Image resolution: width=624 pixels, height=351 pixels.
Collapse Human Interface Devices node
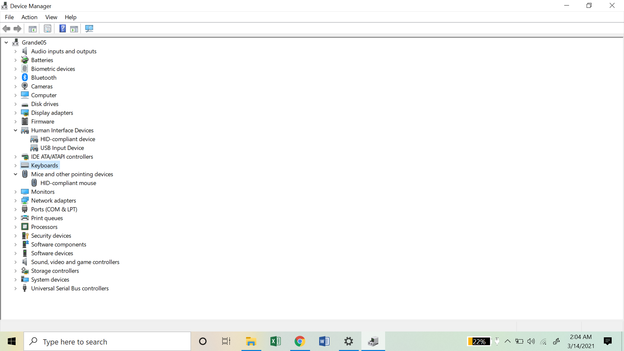click(15, 130)
